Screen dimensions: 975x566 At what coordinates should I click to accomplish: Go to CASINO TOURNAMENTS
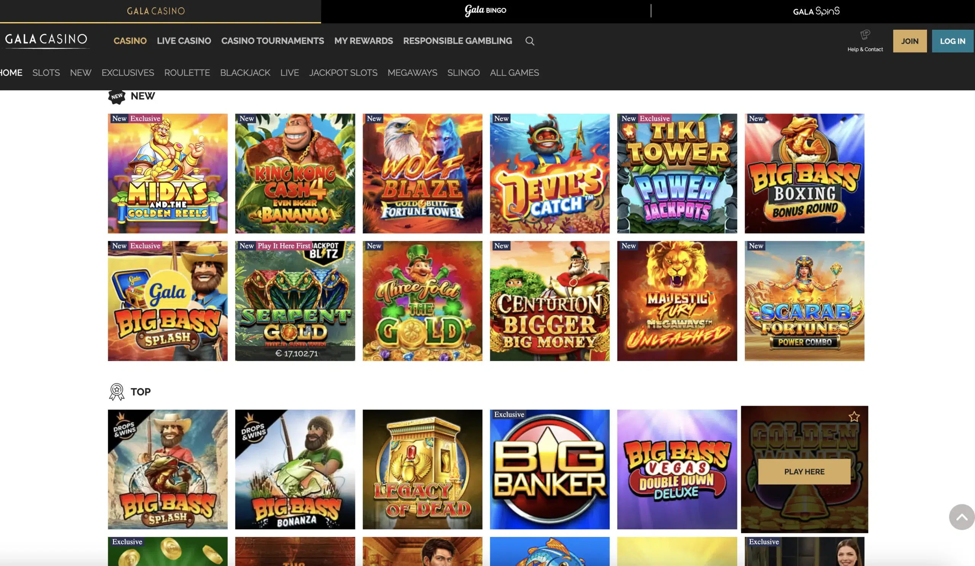point(273,41)
